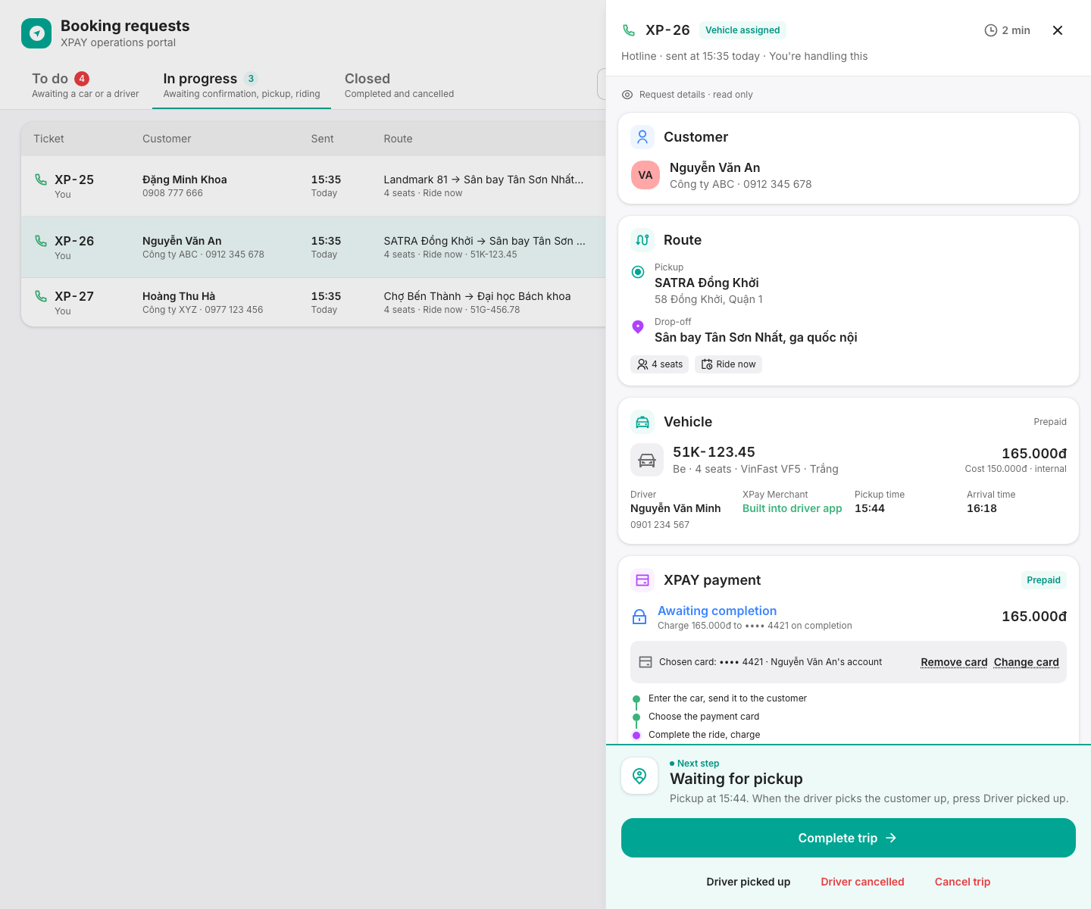Click the Route column header

click(x=398, y=139)
